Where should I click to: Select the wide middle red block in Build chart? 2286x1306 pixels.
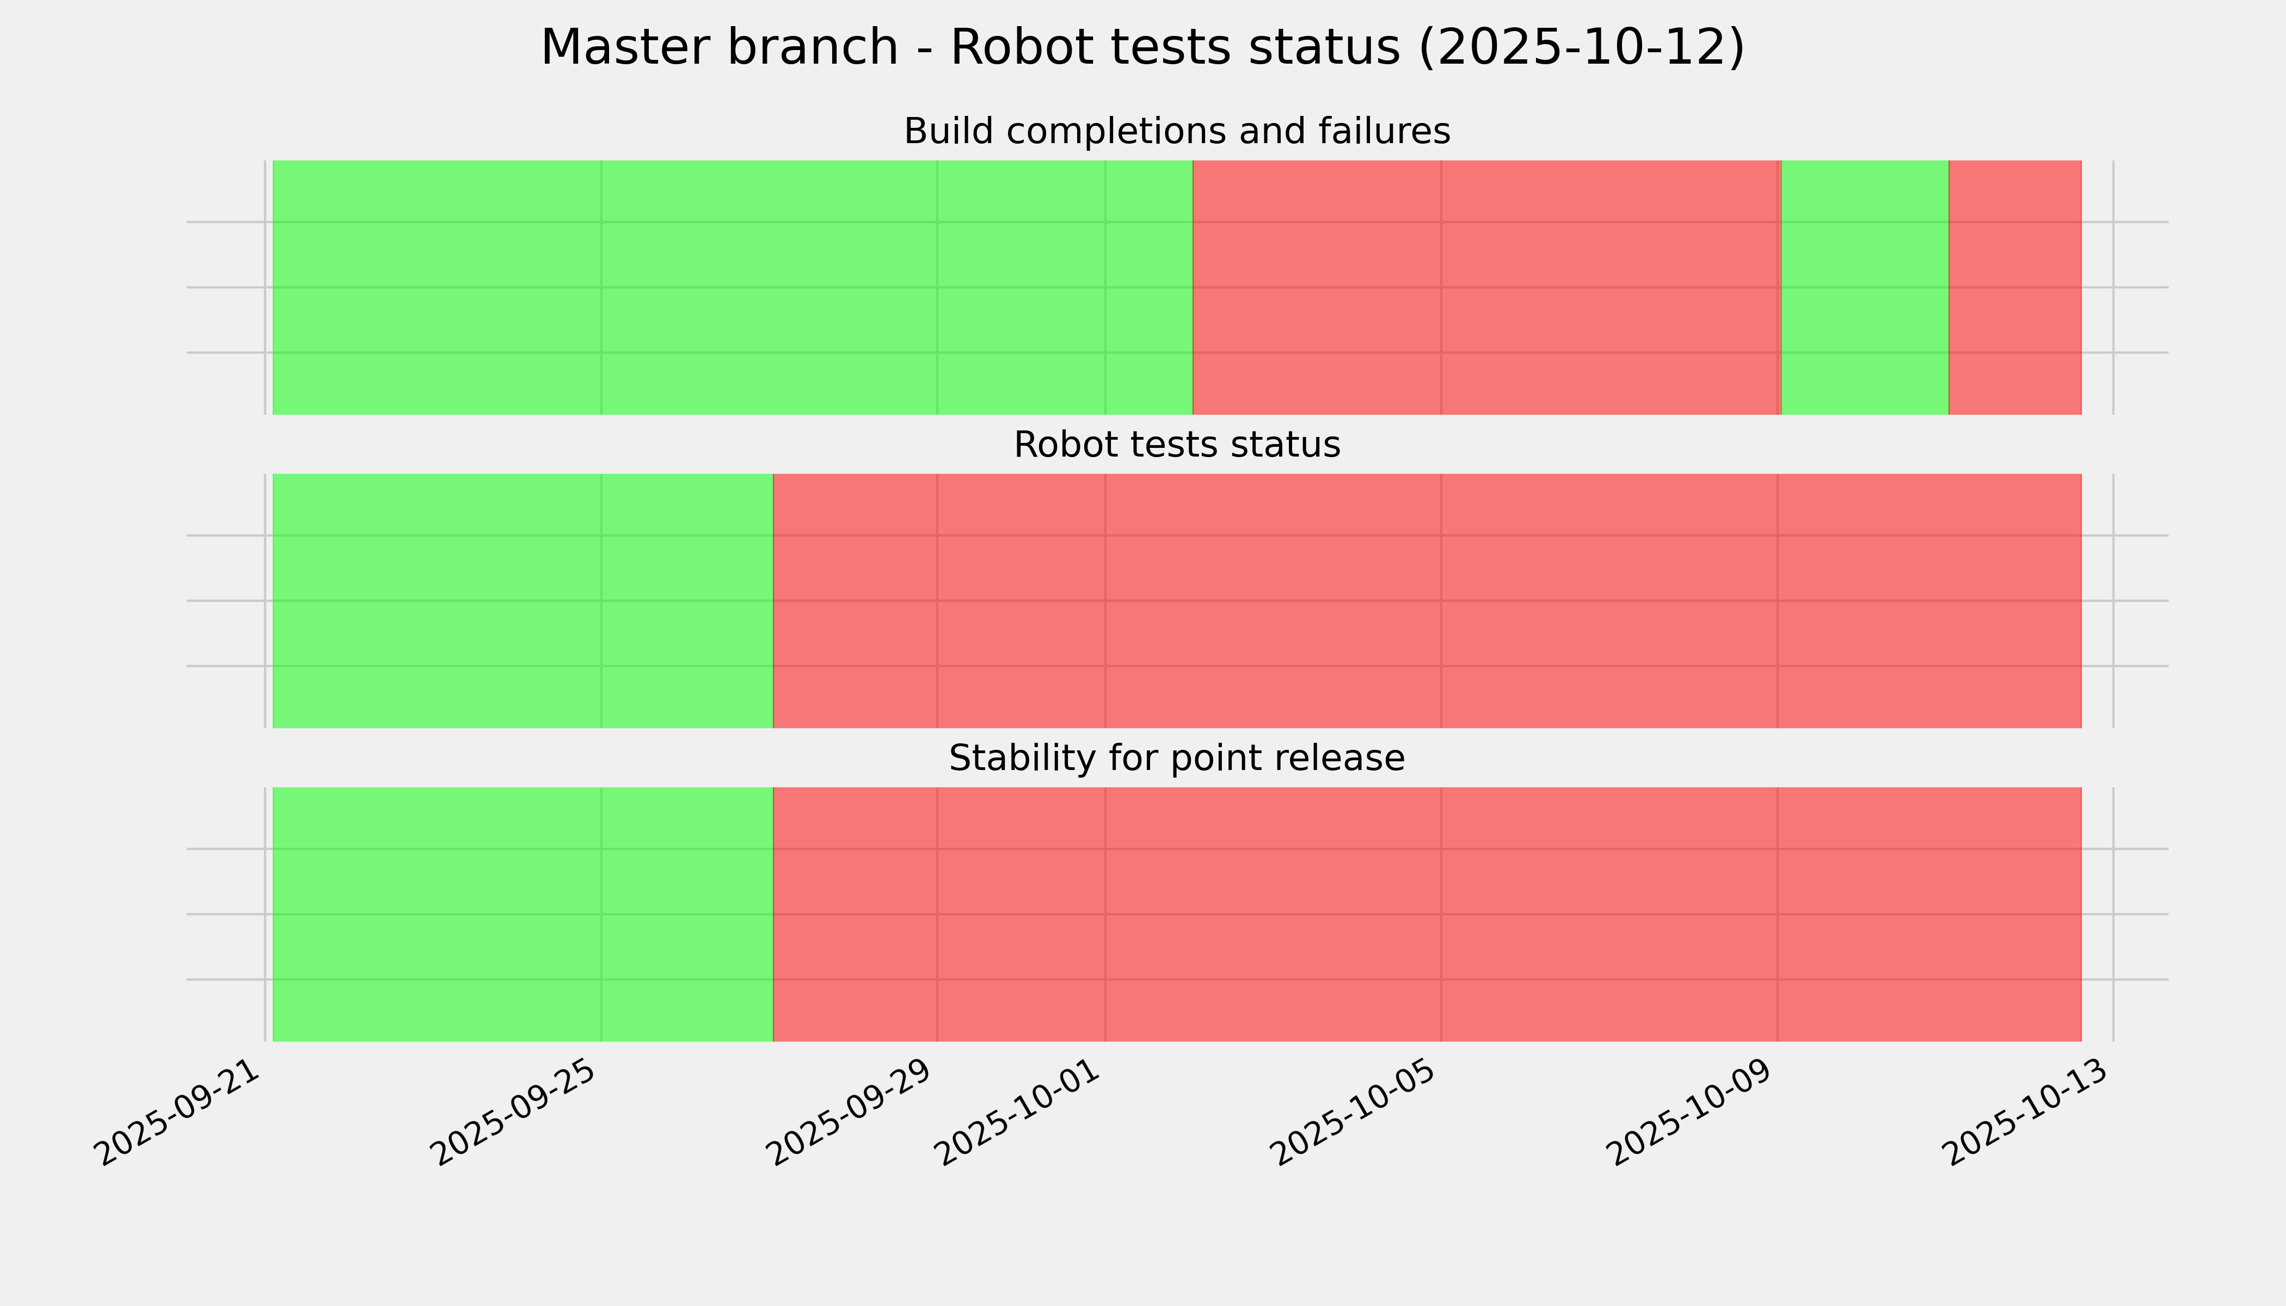click(x=1486, y=287)
